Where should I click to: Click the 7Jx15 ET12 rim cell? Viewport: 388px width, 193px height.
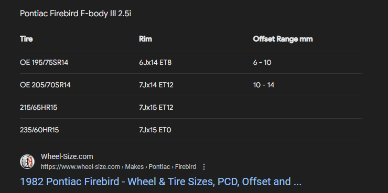tap(156, 107)
